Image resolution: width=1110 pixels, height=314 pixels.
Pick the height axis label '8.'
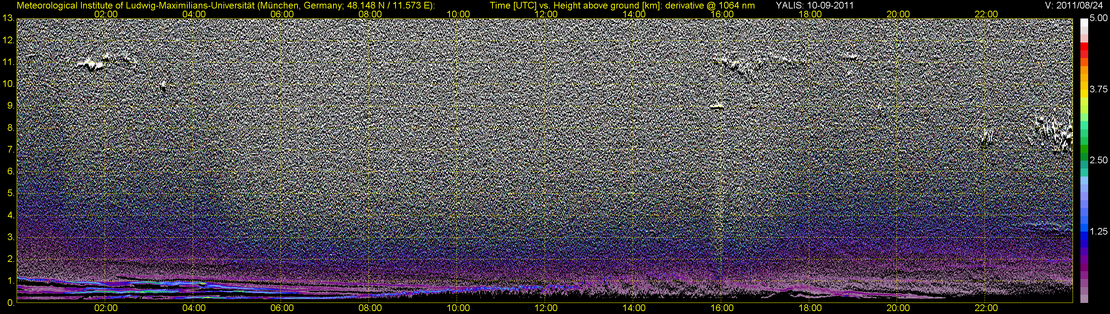coord(10,127)
